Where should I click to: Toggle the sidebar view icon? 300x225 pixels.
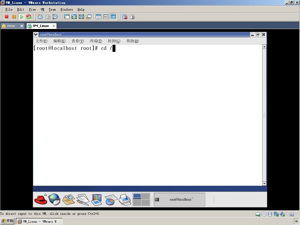pos(67,17)
